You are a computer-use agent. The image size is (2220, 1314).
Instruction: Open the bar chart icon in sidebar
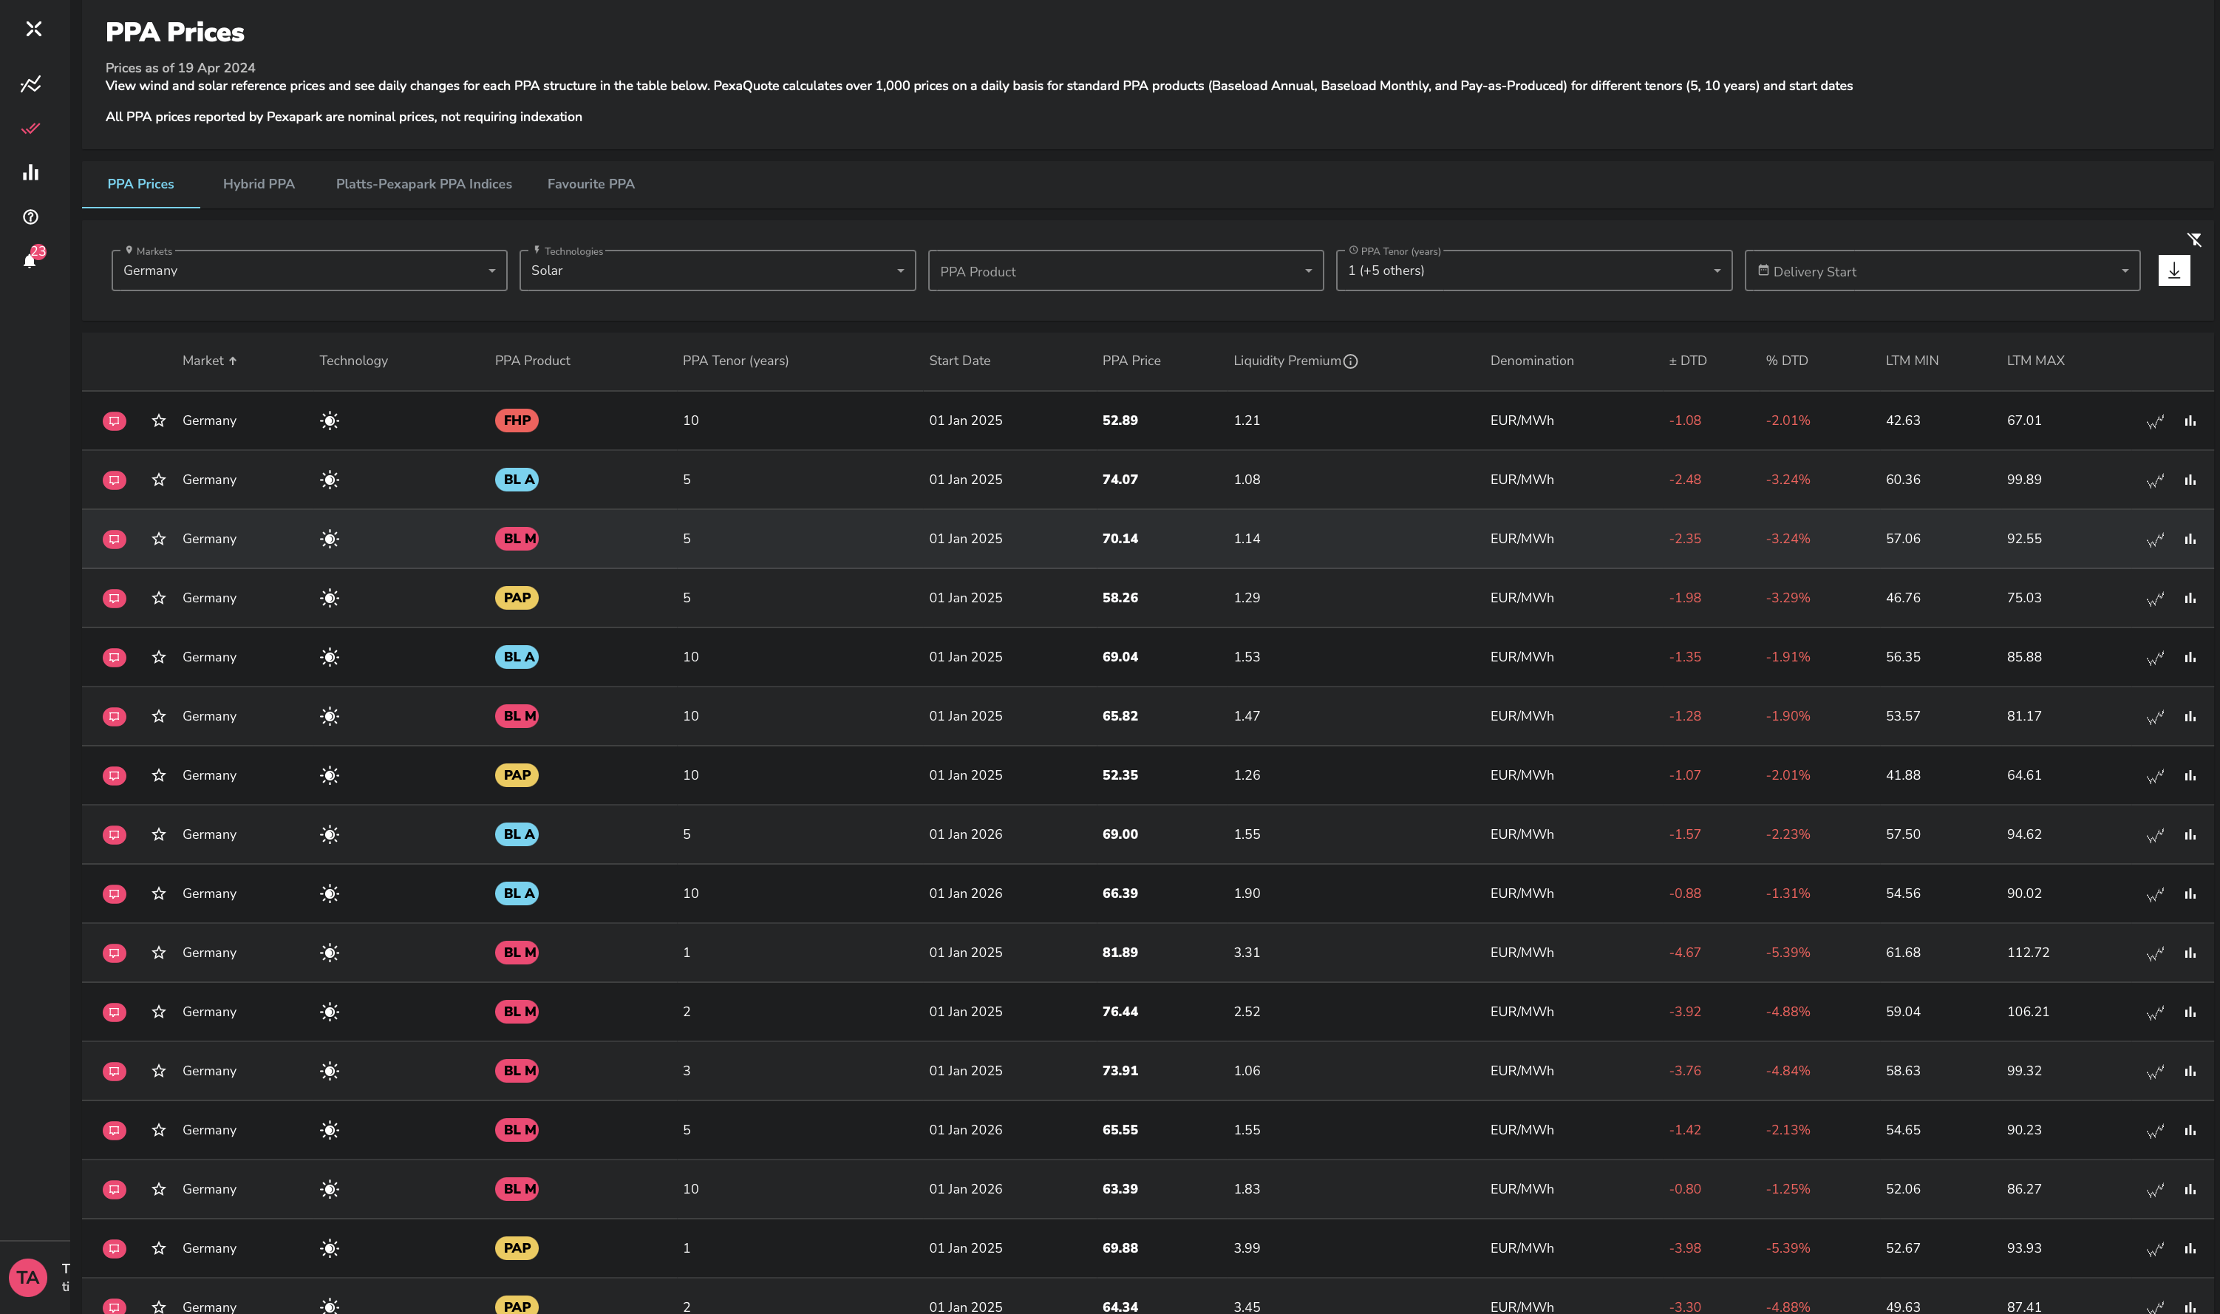tap(30, 173)
